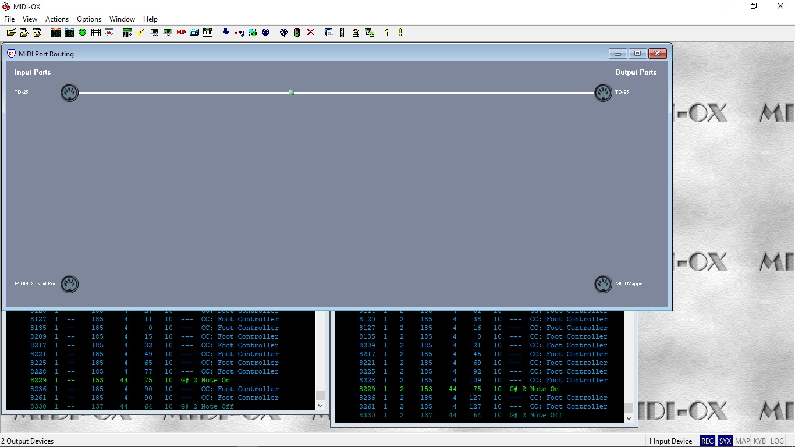Click the right monitor scrollbar thumb
This screenshot has height=447, width=795.
(629, 408)
